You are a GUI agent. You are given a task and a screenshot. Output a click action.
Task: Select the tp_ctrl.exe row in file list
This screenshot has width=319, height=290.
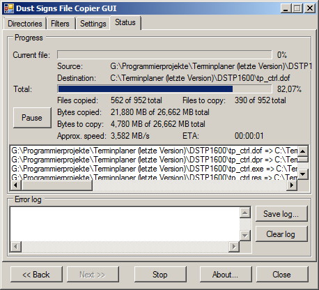(154, 169)
